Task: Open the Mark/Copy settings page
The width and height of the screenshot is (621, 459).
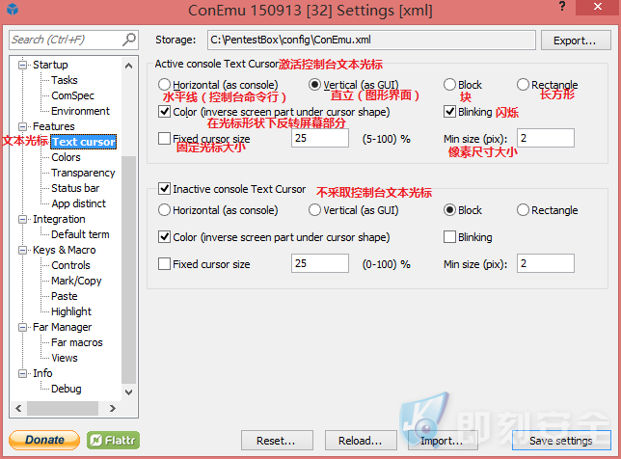Action: (x=76, y=281)
